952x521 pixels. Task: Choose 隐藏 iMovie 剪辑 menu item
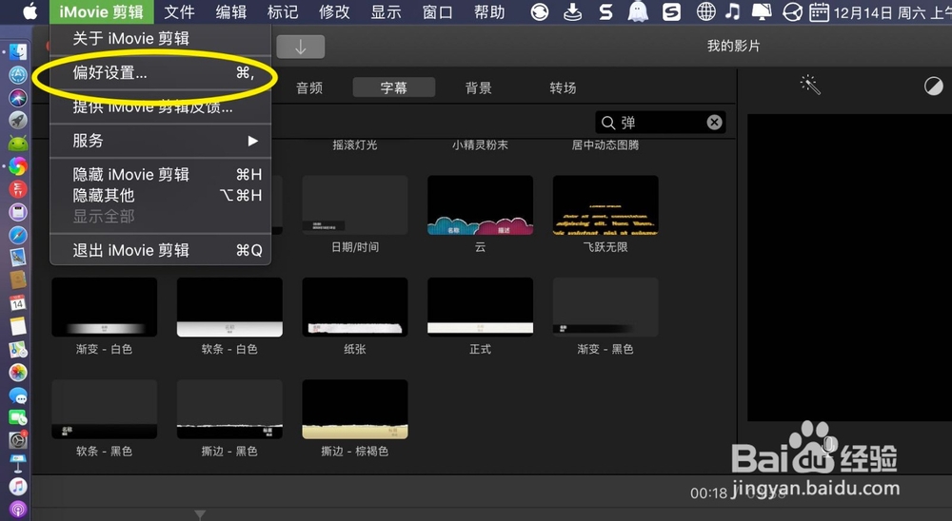[160, 175]
